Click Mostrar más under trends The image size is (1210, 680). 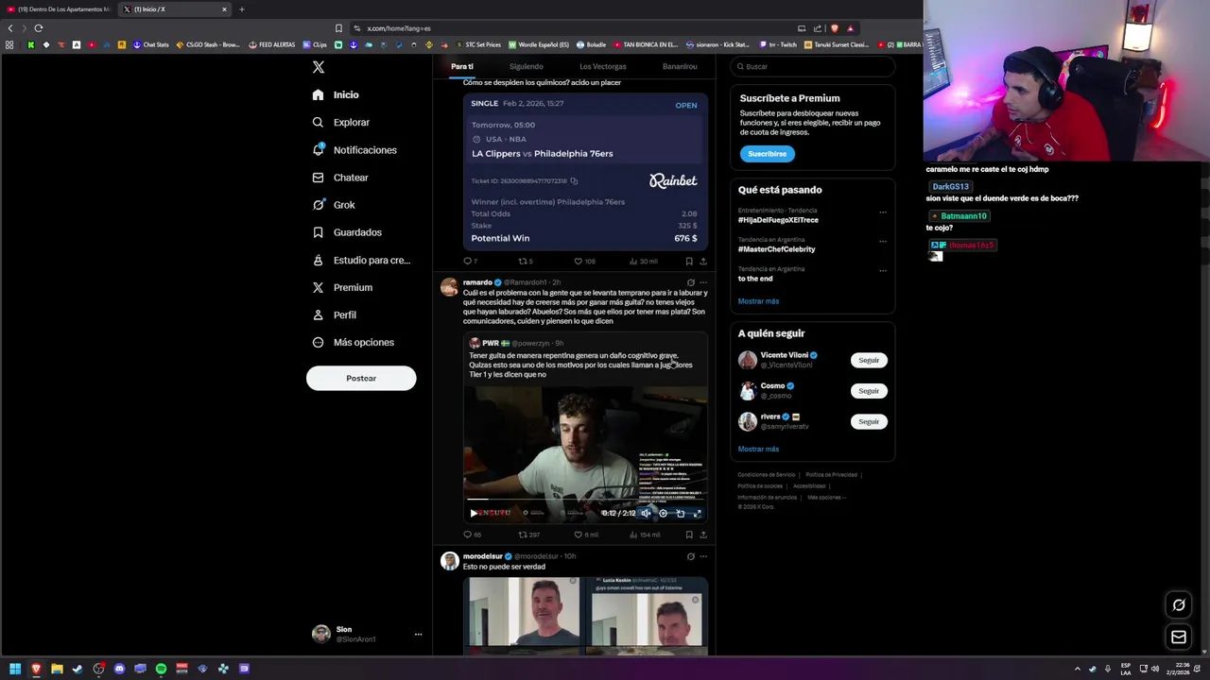tap(758, 301)
